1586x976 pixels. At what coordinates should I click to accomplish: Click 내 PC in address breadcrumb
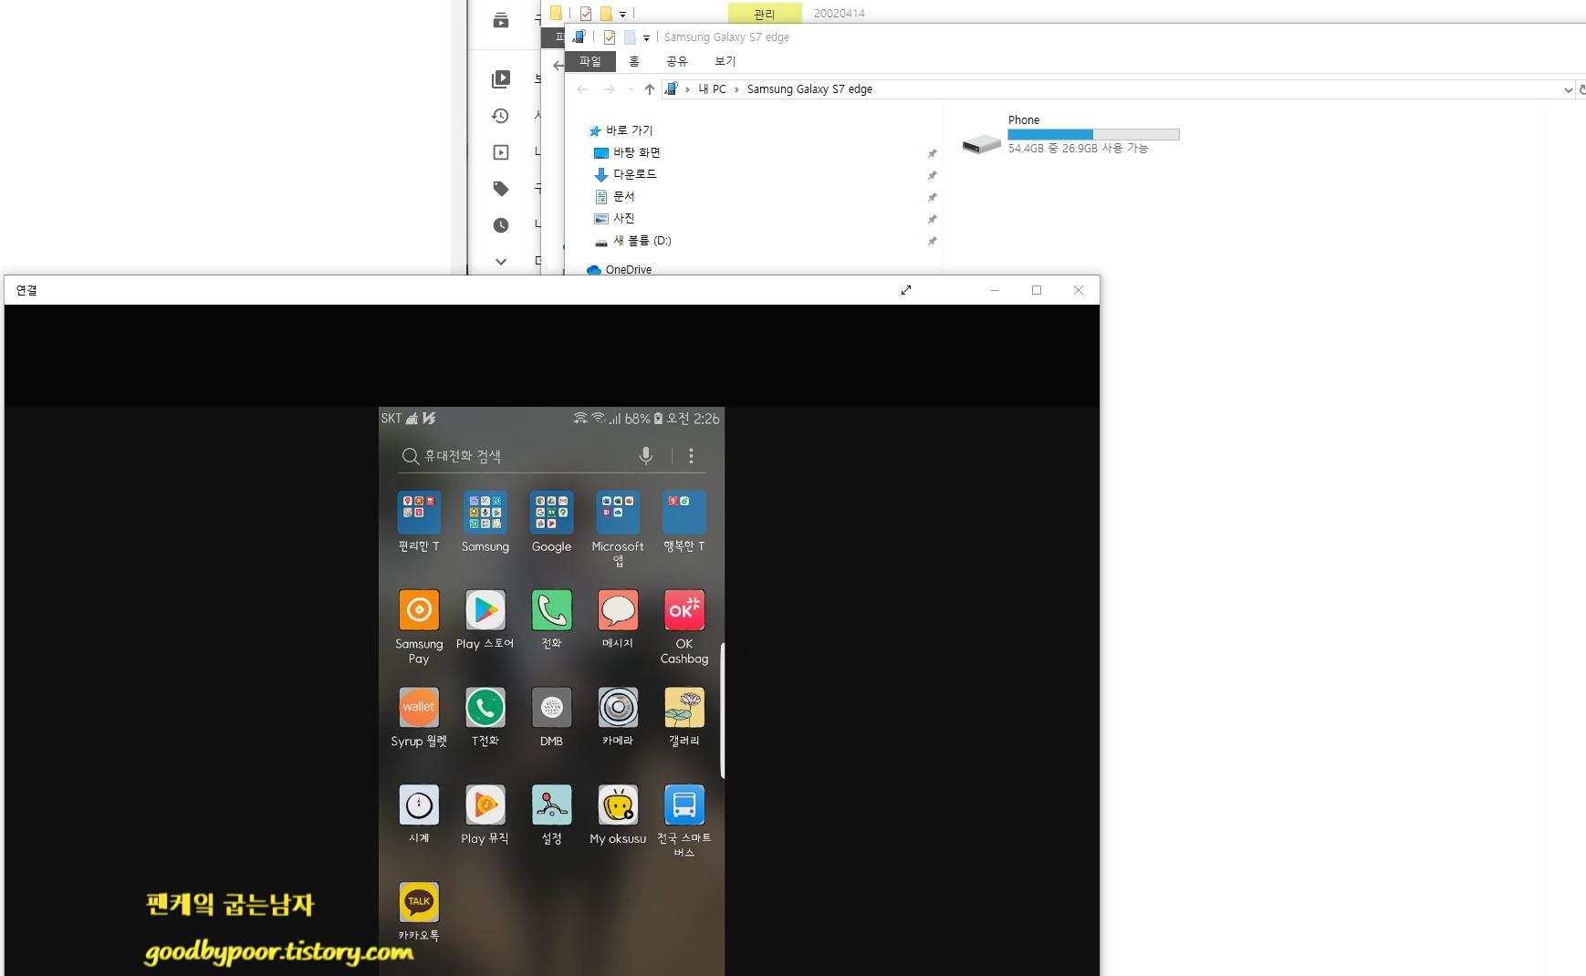(x=712, y=89)
